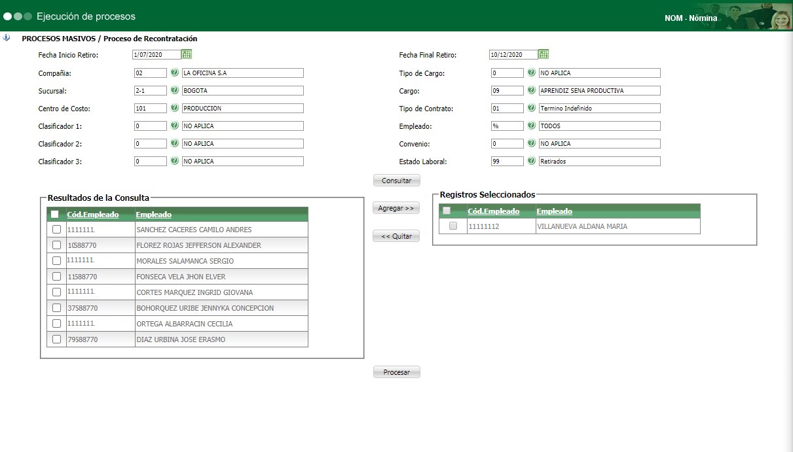This screenshot has height=452, width=793.
Task: Click the Retirados description field
Action: pyautogui.click(x=600, y=161)
